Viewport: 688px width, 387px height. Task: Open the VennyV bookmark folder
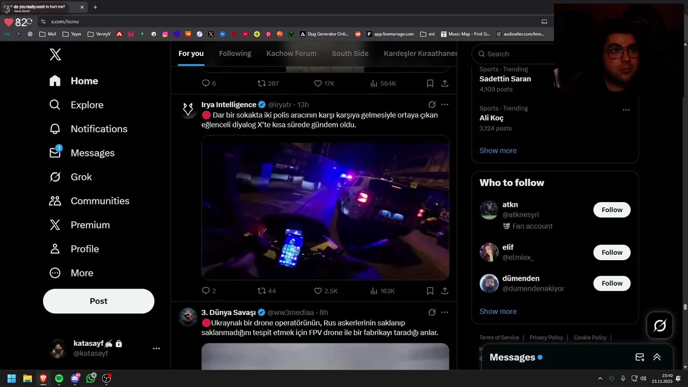[99, 34]
